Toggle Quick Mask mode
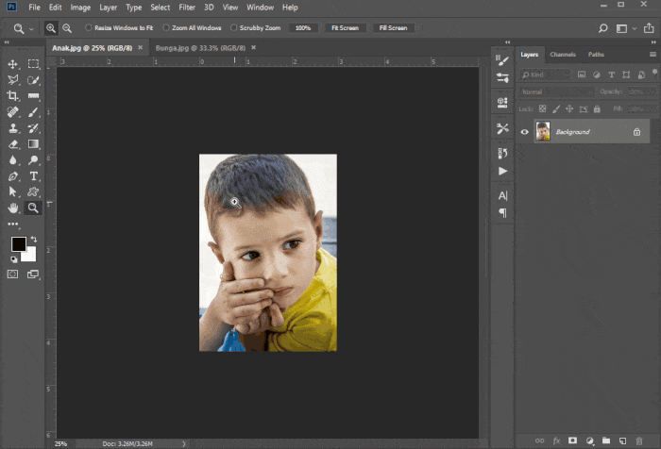 12,274
